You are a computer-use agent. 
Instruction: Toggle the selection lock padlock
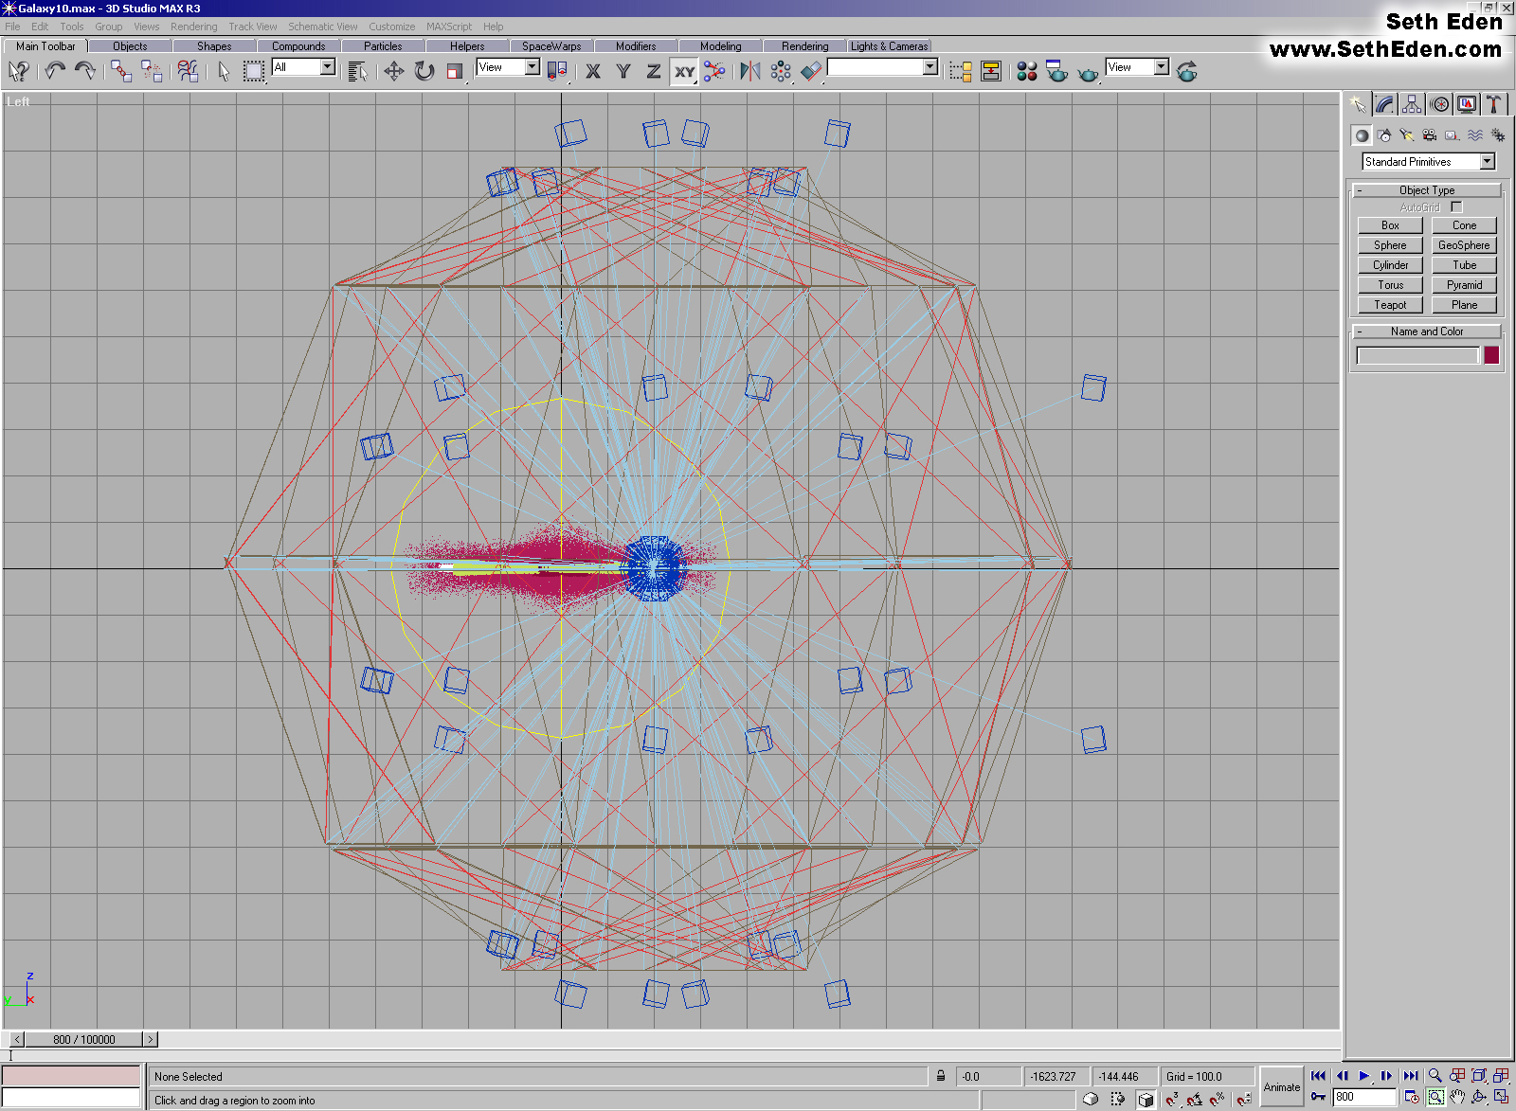(941, 1077)
